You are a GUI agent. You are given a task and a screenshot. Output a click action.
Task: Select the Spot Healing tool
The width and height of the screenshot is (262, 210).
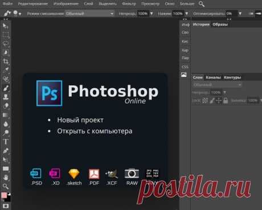pos(6,79)
